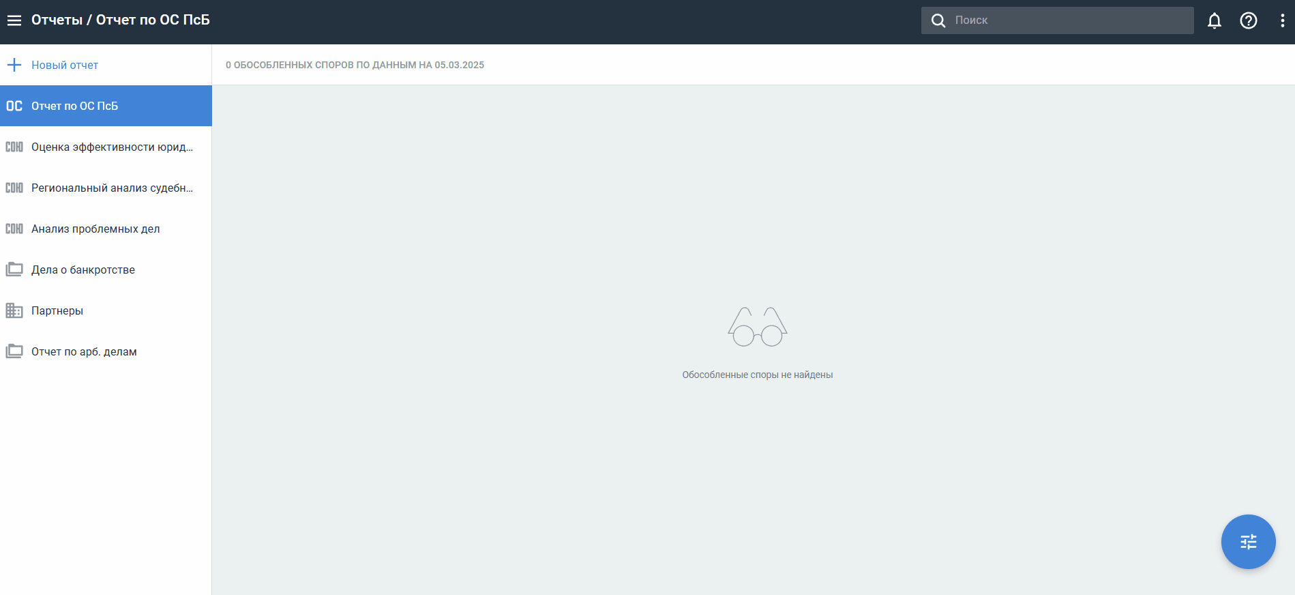Click the ОС icon of the highlighted report
The image size is (1295, 595).
(x=14, y=106)
